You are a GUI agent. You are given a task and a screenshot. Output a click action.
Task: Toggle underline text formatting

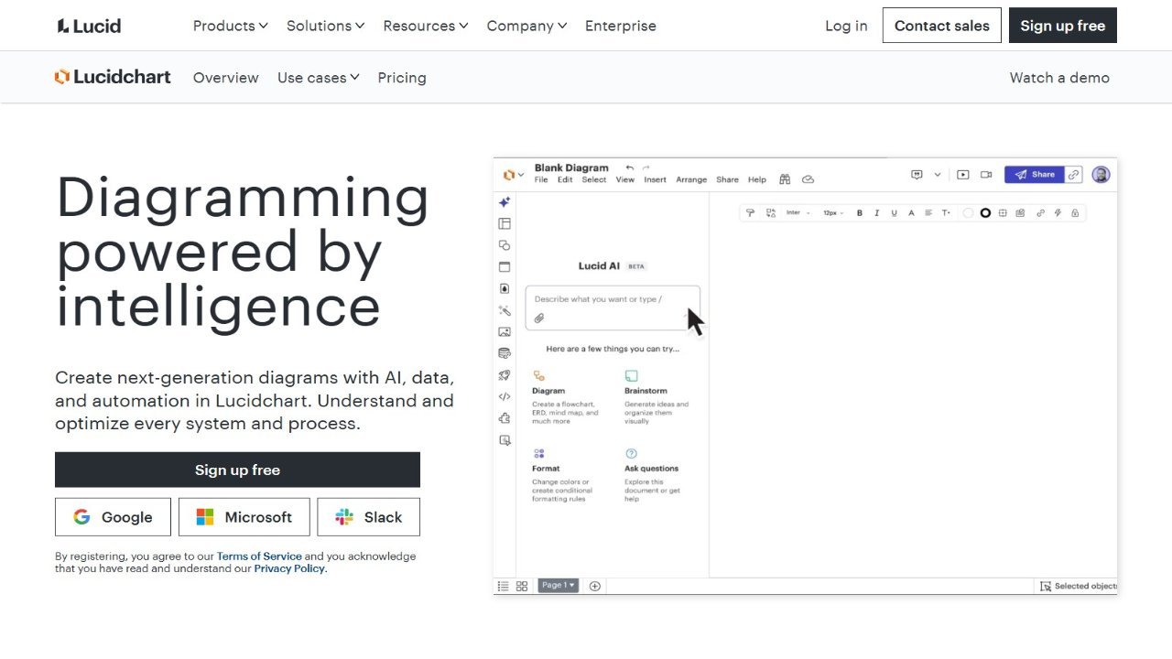tap(894, 213)
